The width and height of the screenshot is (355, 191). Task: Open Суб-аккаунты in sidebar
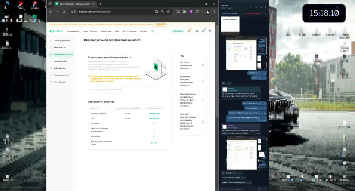point(59,68)
